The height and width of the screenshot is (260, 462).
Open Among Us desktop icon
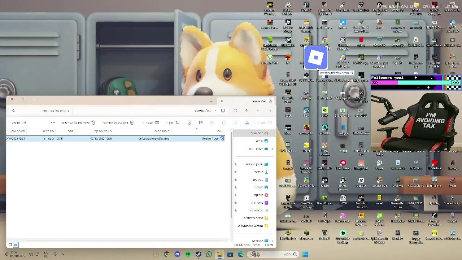click(306, 130)
